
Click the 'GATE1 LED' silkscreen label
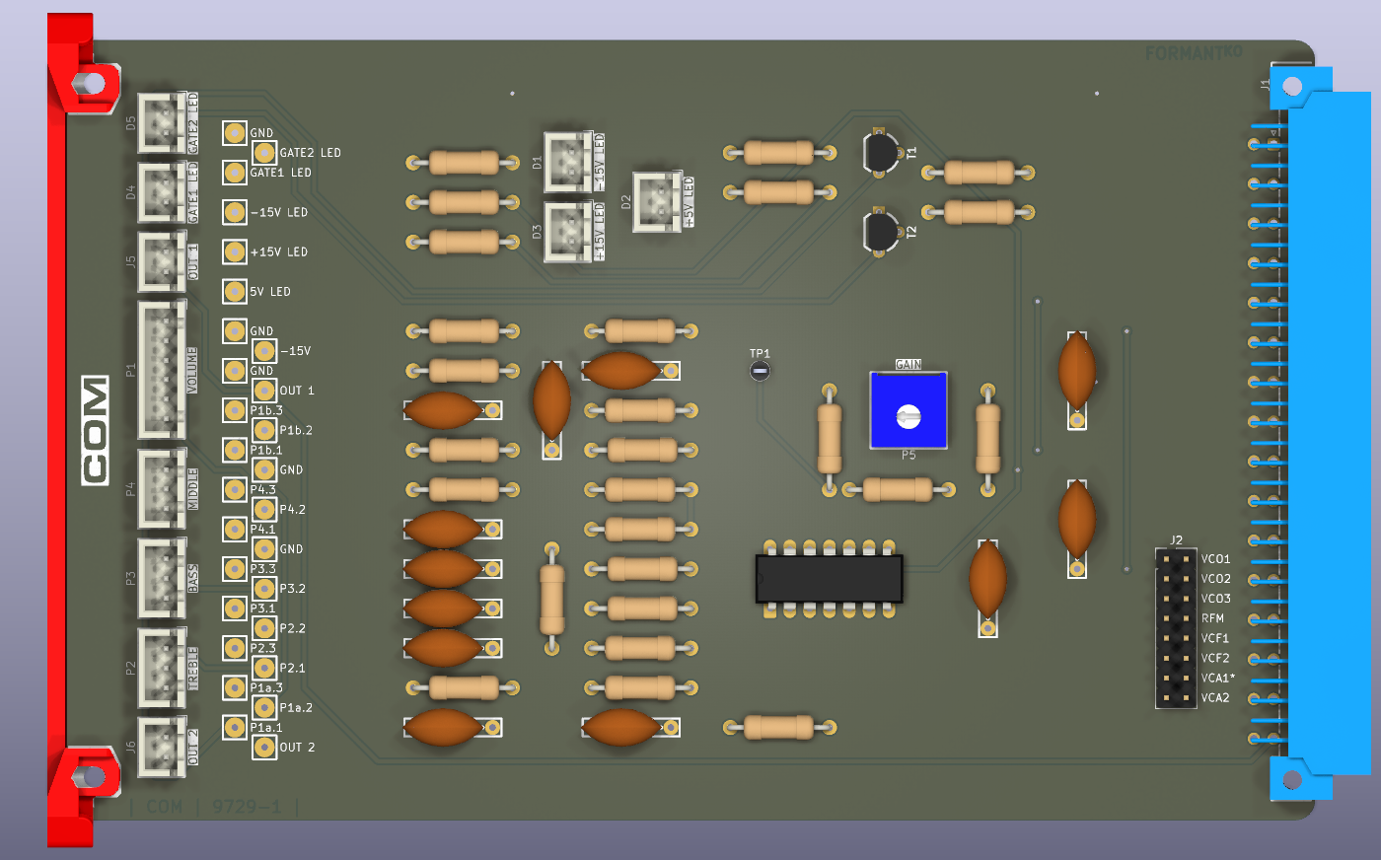point(280,173)
